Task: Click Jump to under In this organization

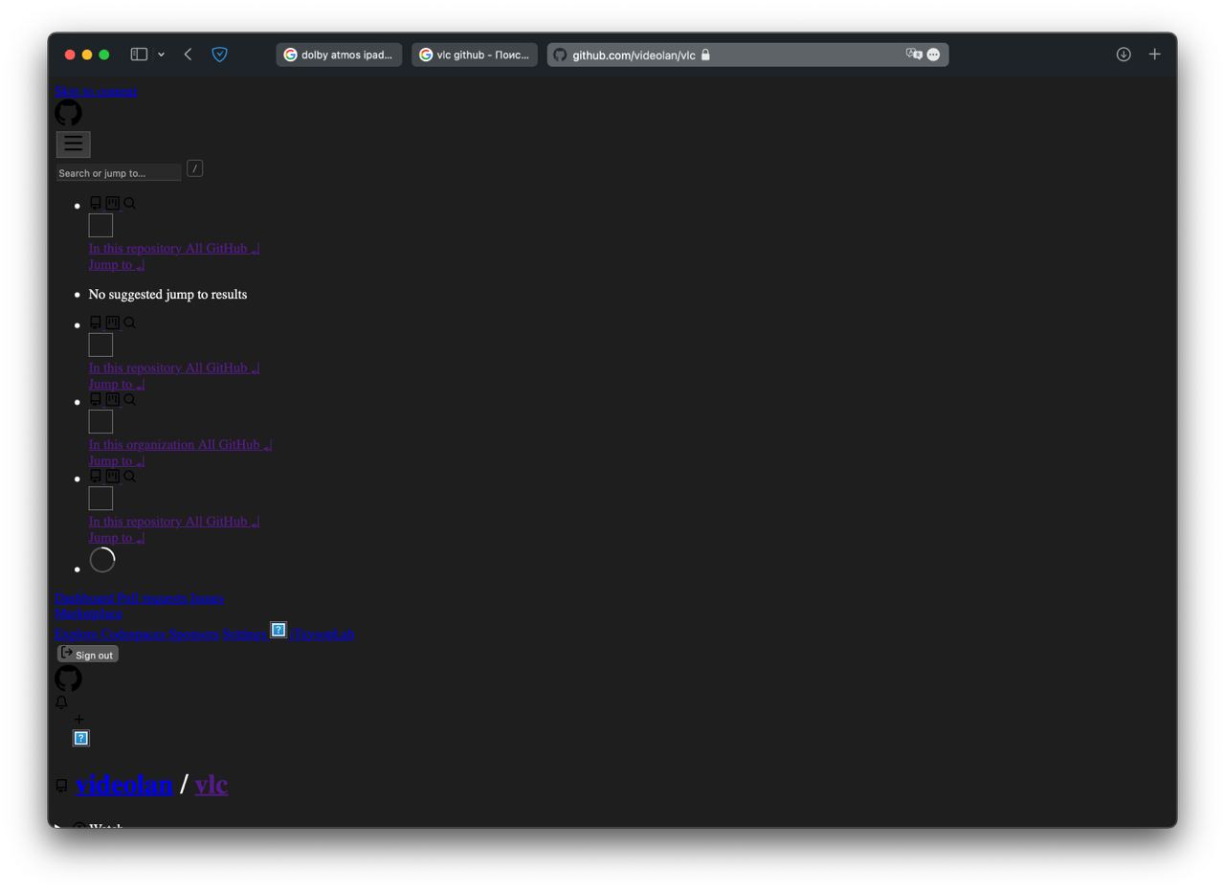Action: pyautogui.click(x=117, y=460)
